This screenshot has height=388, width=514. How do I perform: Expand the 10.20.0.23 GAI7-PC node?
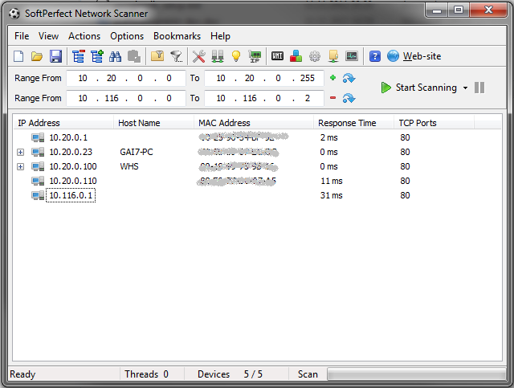[20, 152]
